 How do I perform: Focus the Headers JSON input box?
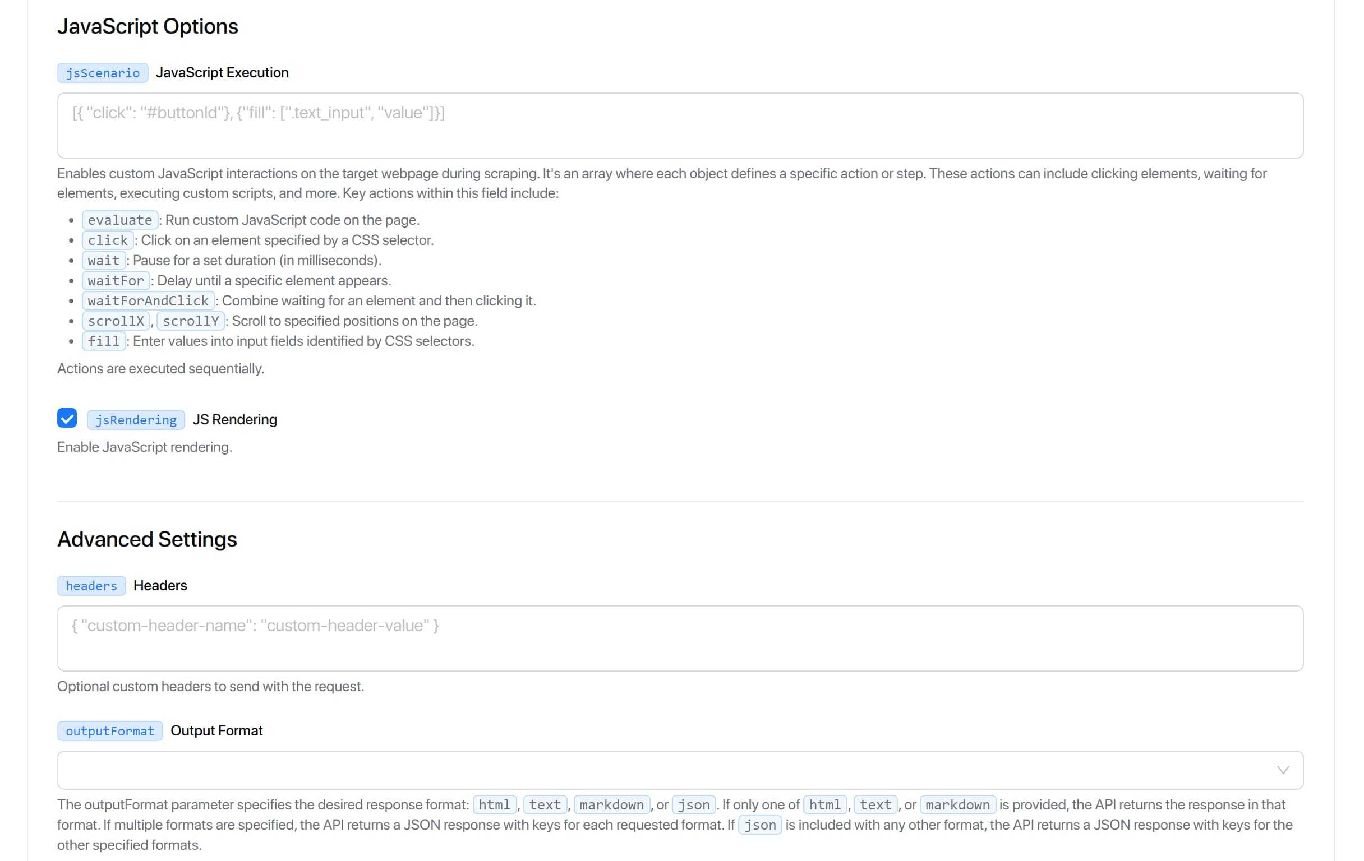680,638
